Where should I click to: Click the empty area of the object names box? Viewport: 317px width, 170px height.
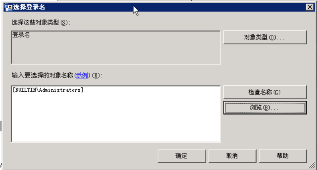(x=116, y=119)
